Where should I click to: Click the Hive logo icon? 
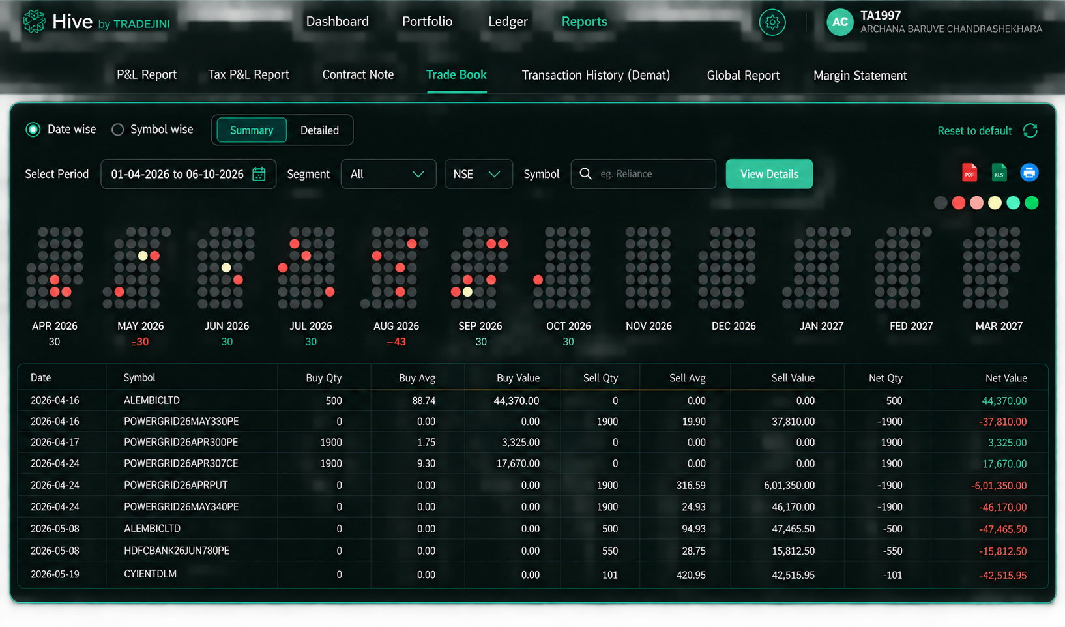coord(34,22)
